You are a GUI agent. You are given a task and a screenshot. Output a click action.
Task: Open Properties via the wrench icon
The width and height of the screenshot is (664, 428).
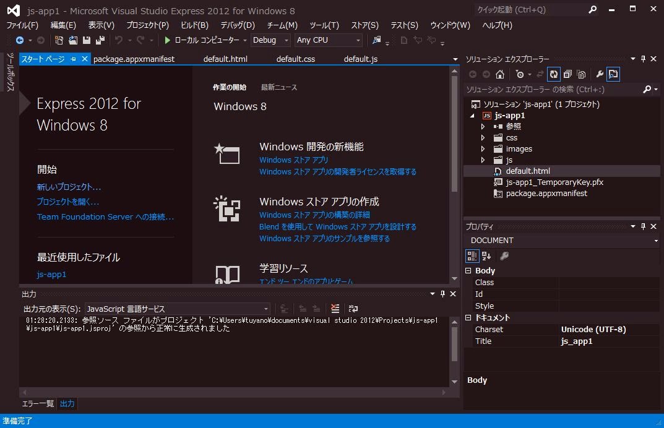pyautogui.click(x=599, y=74)
